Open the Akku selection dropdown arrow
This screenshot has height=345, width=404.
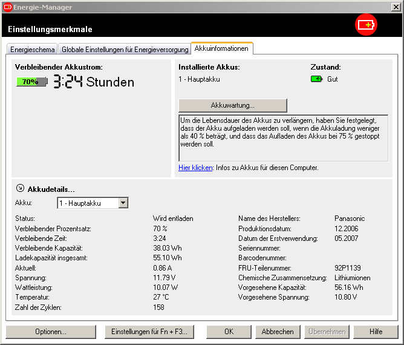123,203
